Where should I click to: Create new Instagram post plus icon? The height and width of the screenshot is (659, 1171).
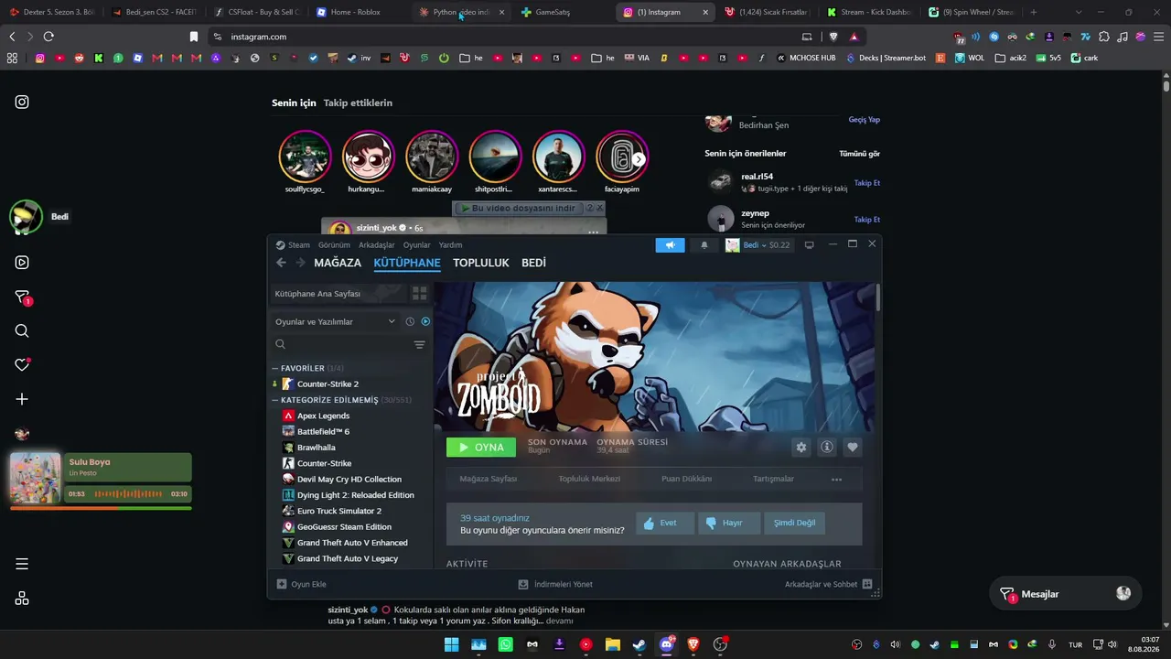22,399
